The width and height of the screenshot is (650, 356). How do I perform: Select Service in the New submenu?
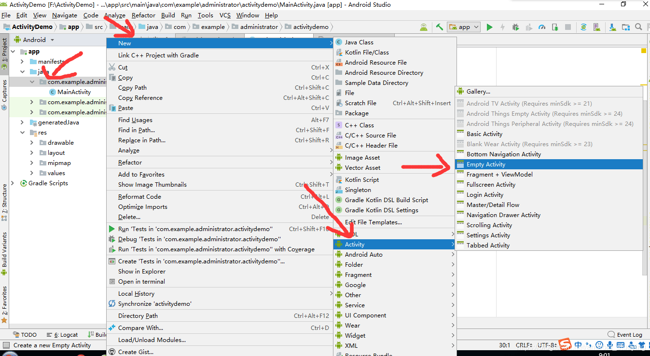[395, 305]
